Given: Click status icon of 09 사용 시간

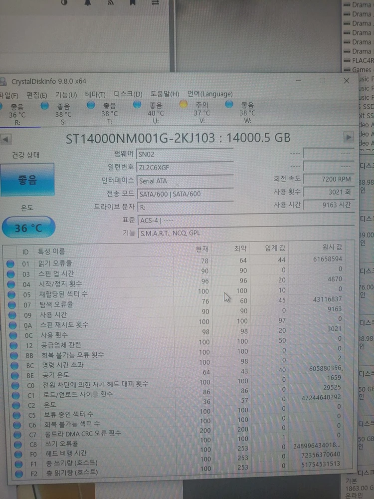Looking at the screenshot, I should click(12, 315).
